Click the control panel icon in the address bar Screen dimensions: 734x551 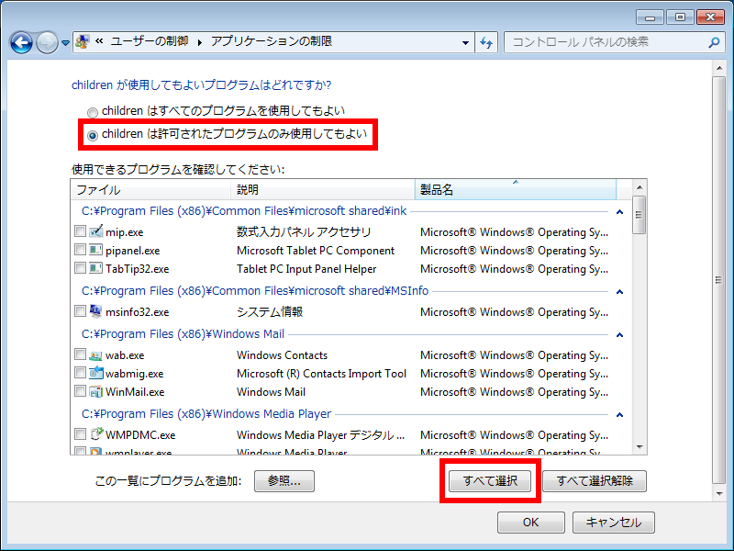83,41
